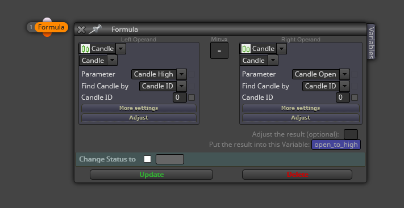404x208 pixels.
Task: Click the pushpin icon in Formula header
Action: coord(95,29)
